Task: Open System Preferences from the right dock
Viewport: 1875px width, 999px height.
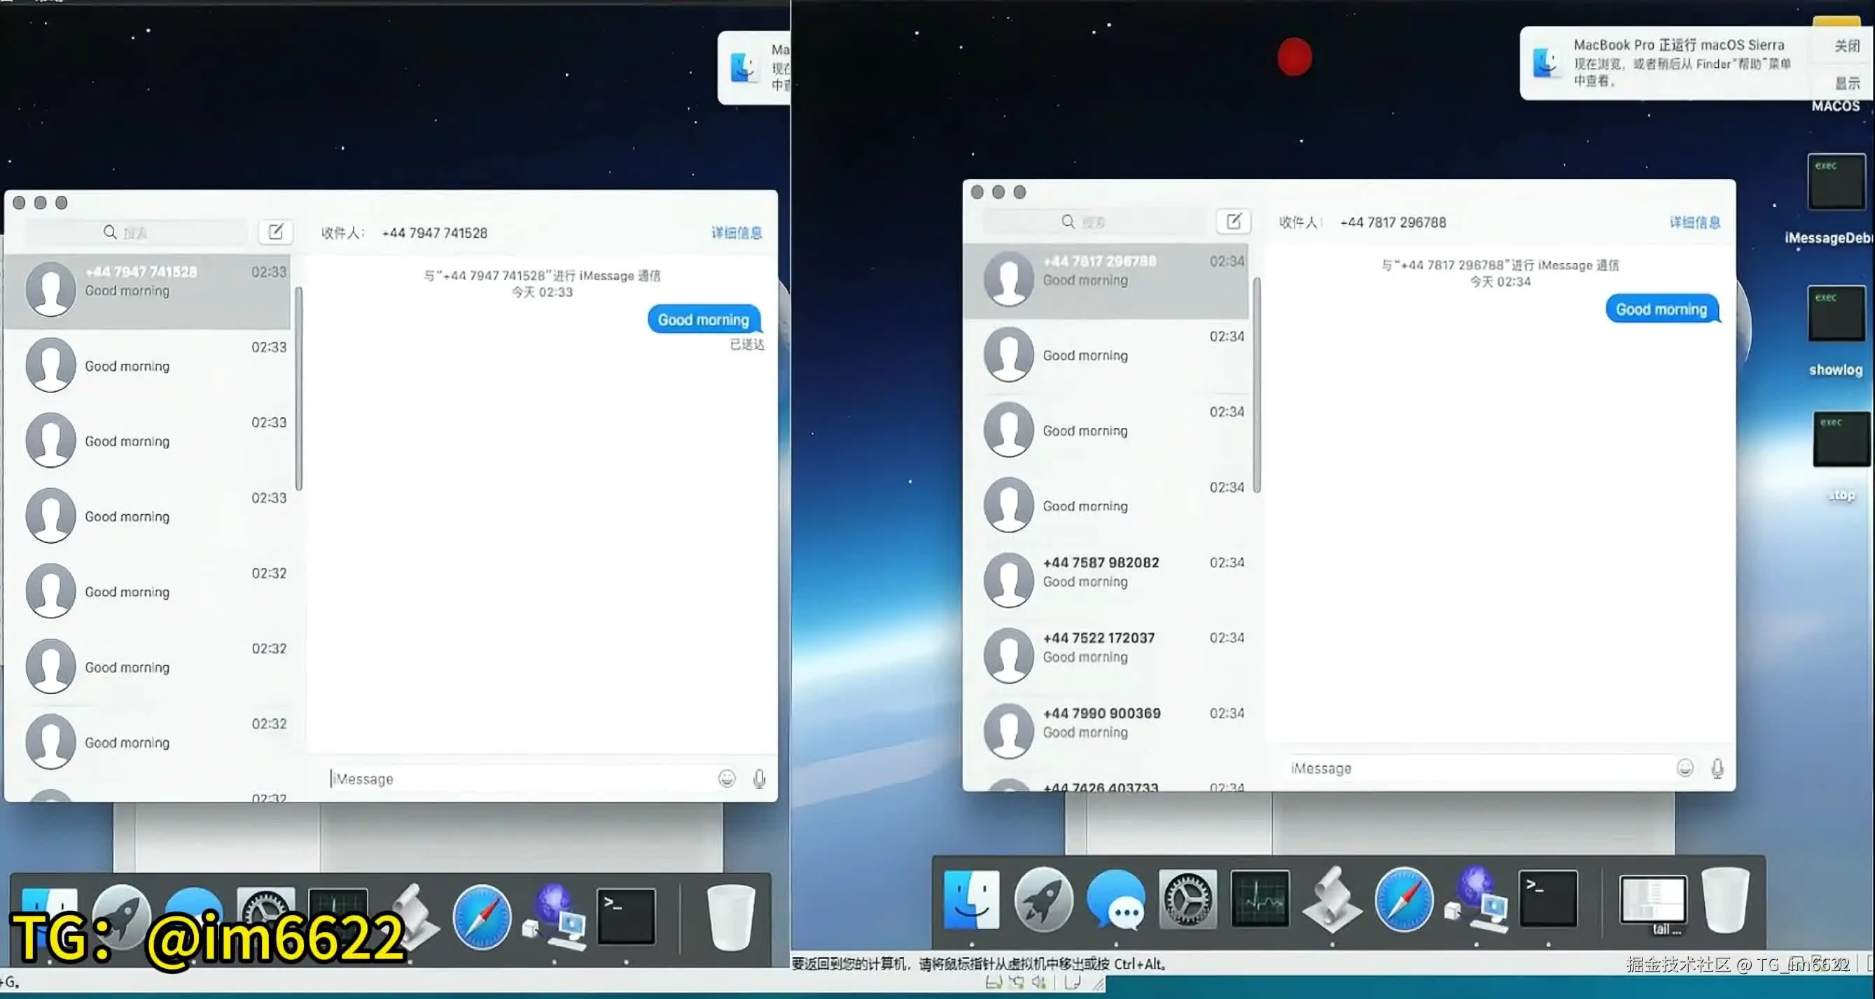Action: click(x=1188, y=900)
